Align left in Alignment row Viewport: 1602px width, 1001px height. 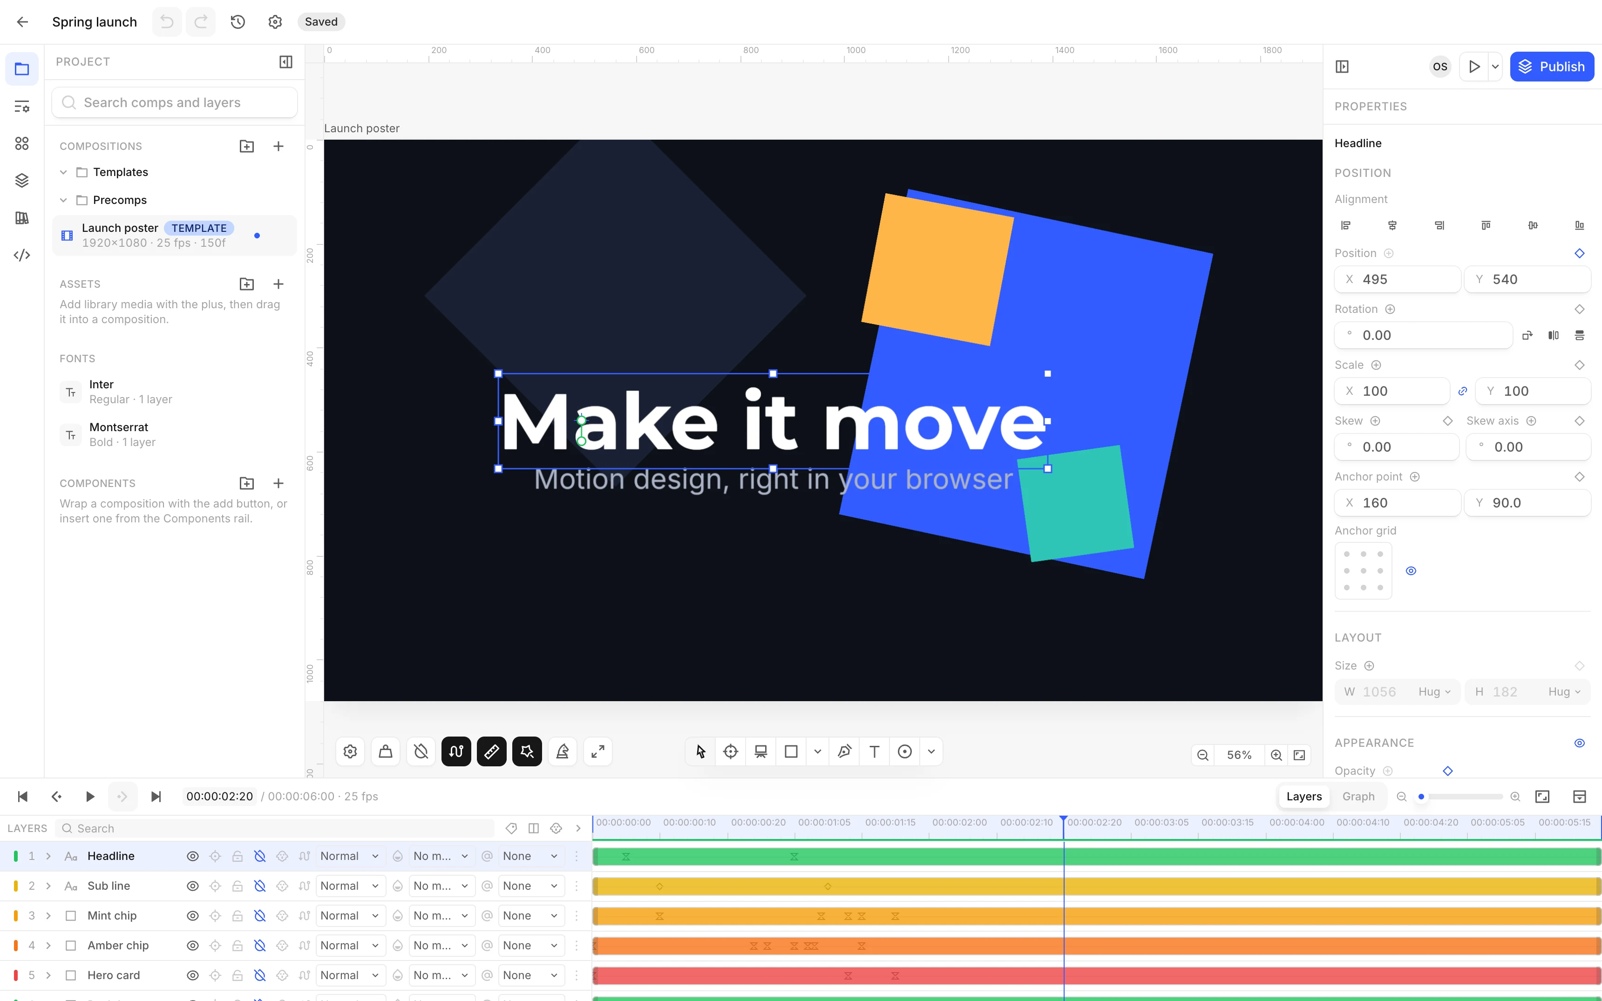click(x=1346, y=226)
